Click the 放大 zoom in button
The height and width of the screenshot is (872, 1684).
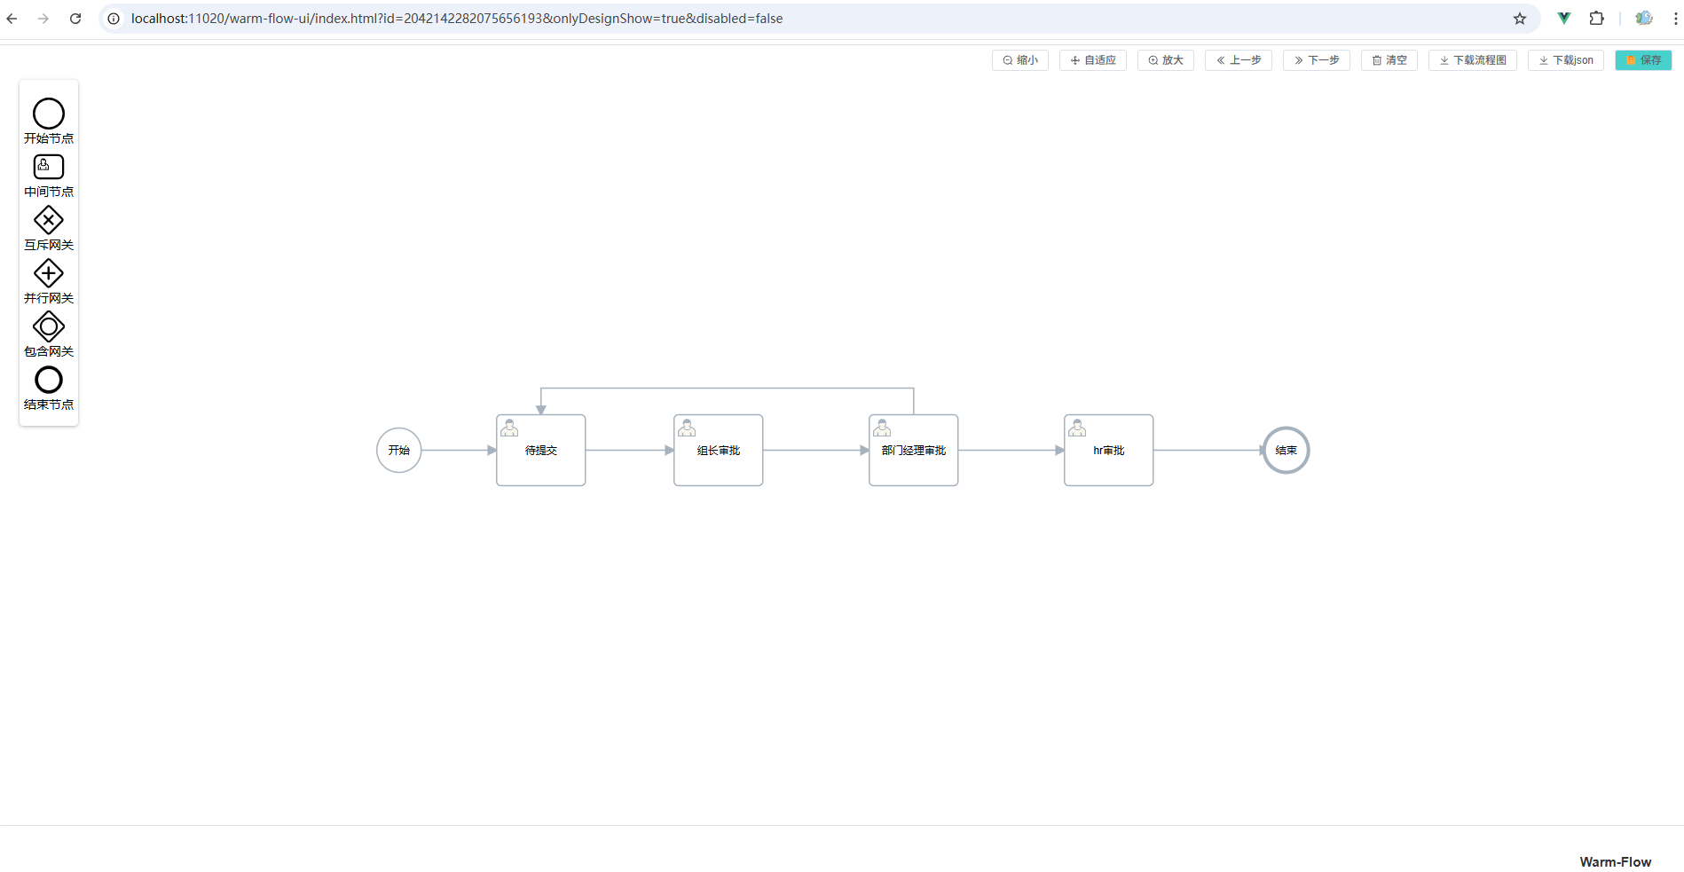tap(1165, 60)
